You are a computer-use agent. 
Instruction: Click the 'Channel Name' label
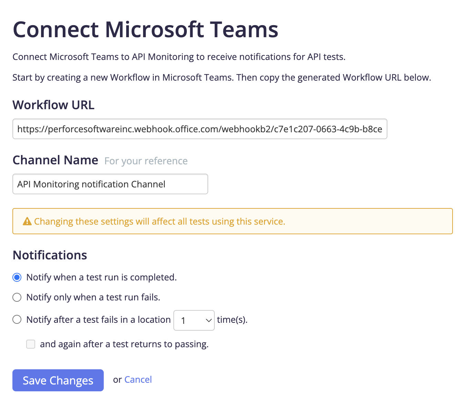point(55,160)
